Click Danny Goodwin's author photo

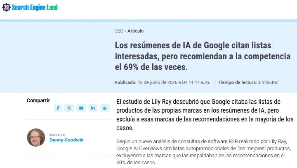(36, 138)
